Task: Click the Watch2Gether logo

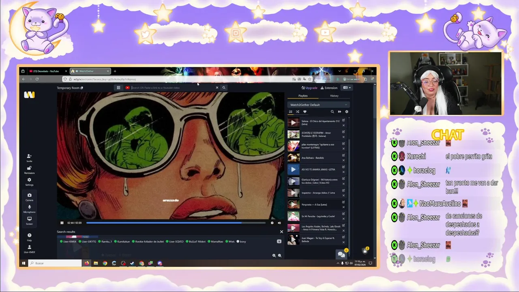Action: click(x=29, y=94)
